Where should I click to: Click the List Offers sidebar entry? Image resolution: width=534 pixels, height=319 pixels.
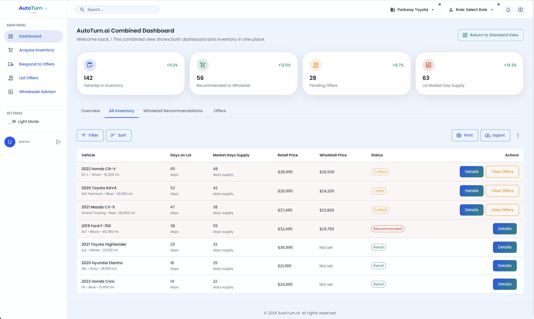point(29,78)
